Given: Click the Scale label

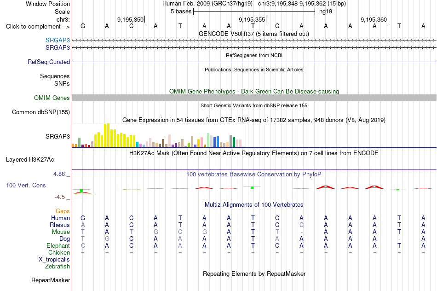Looking at the screenshot, I should [x=63, y=12].
